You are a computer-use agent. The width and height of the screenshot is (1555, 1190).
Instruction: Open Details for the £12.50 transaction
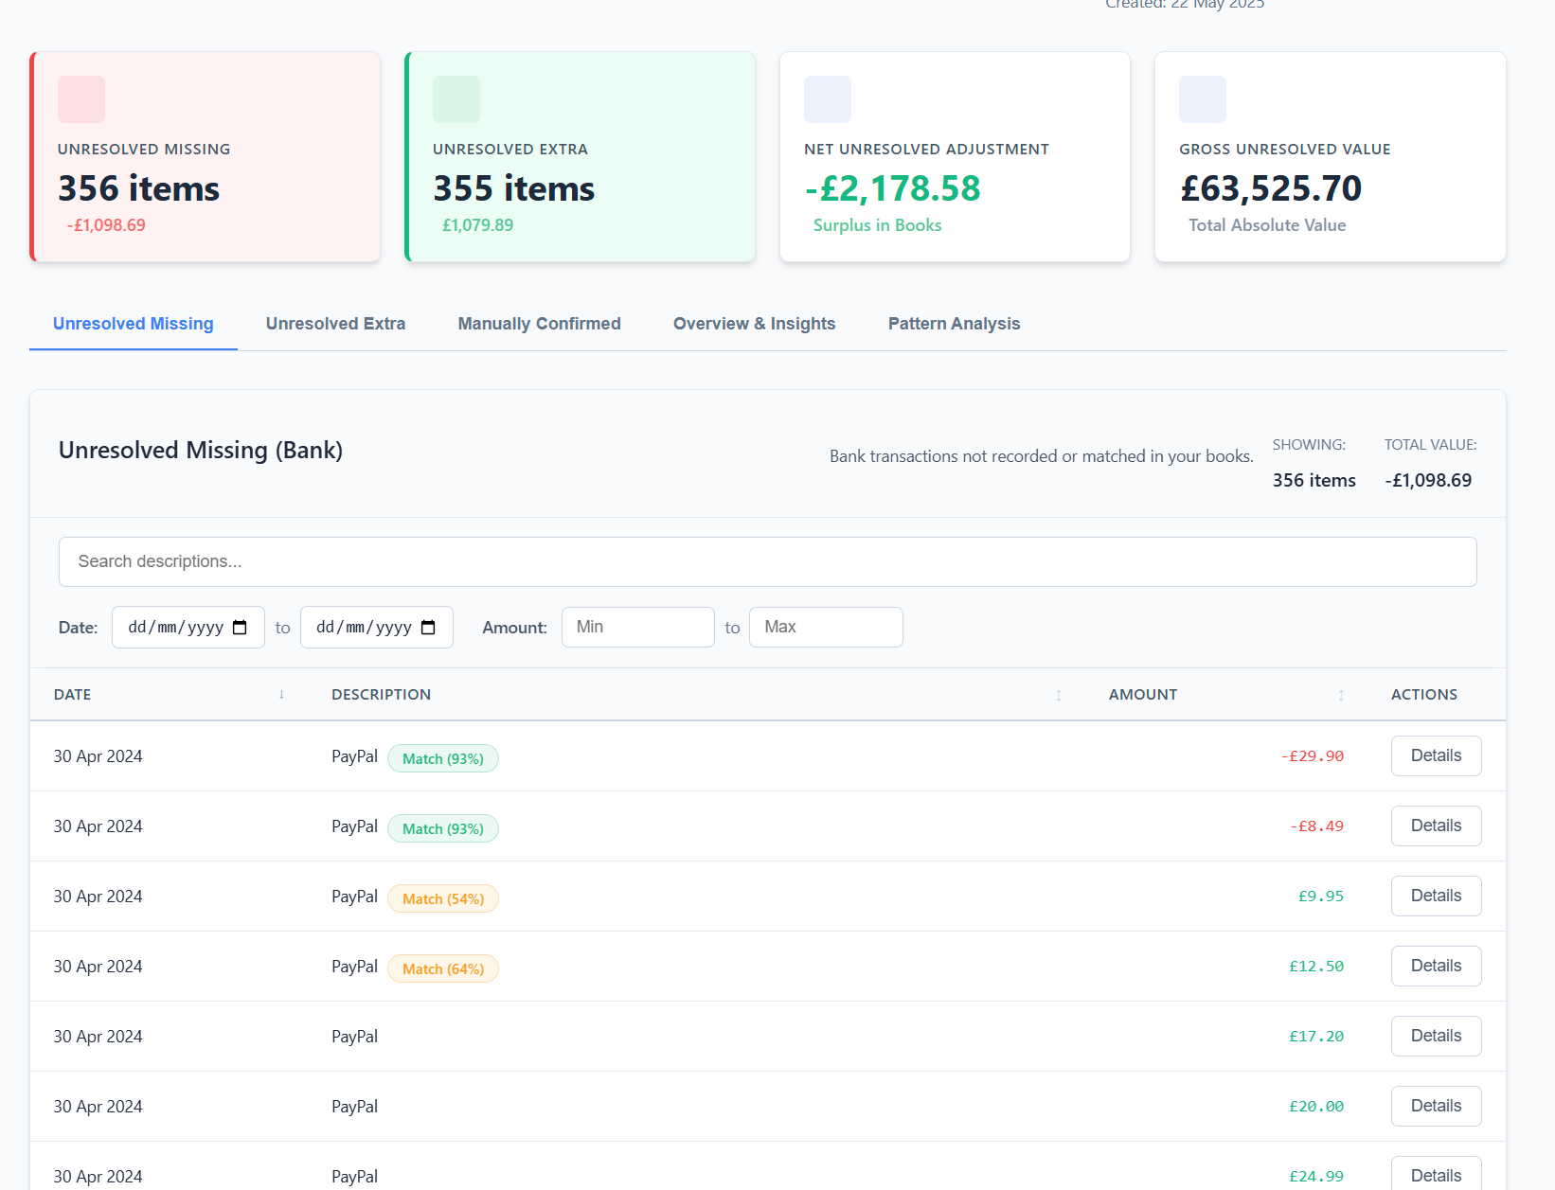coord(1436,966)
